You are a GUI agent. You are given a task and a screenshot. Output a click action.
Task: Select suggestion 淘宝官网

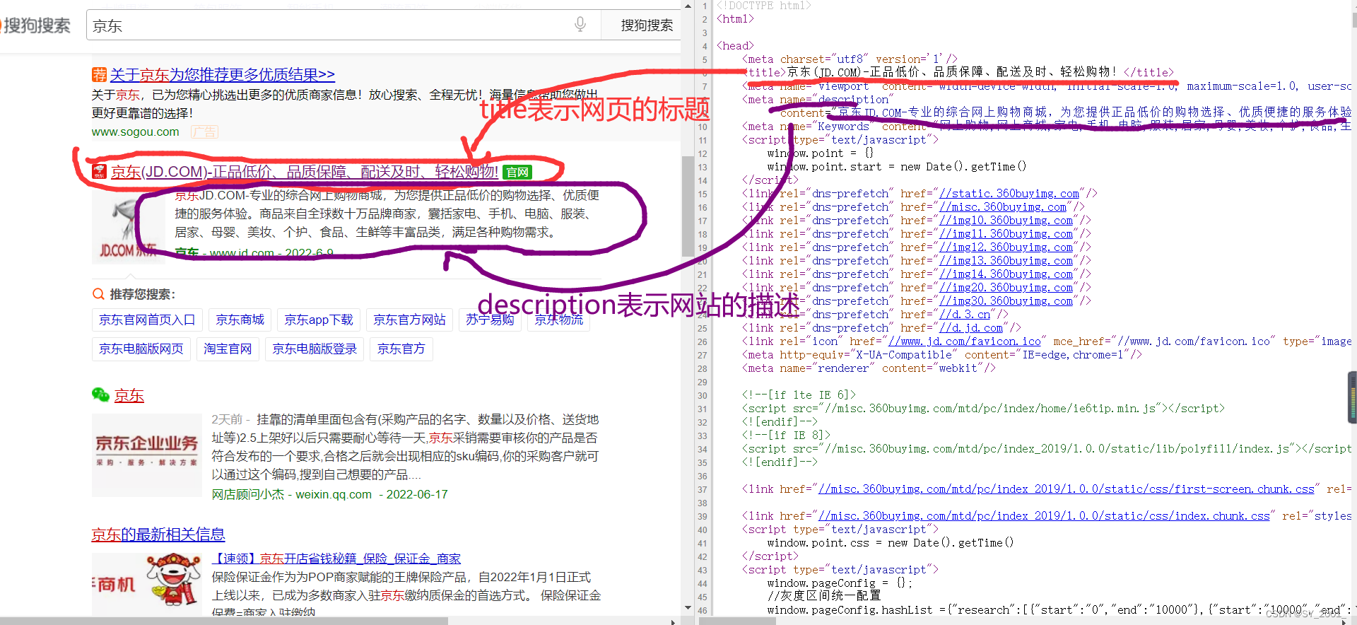(x=228, y=349)
